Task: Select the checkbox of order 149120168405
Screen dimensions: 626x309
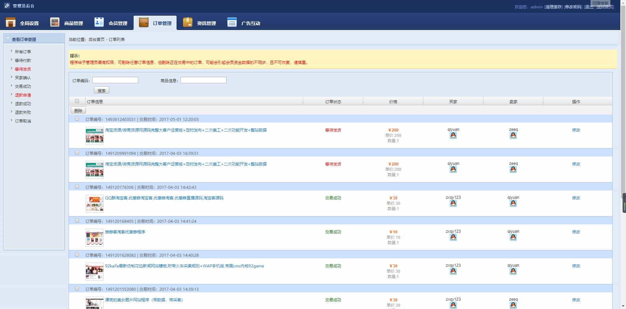Action: pos(77,220)
